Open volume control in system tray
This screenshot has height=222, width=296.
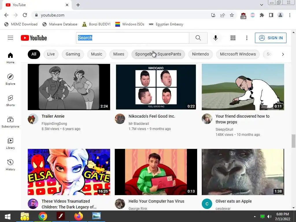pos(269,216)
